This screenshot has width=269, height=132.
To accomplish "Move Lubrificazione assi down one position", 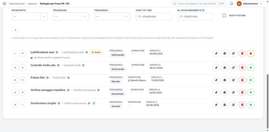I will [x=23, y=53].
